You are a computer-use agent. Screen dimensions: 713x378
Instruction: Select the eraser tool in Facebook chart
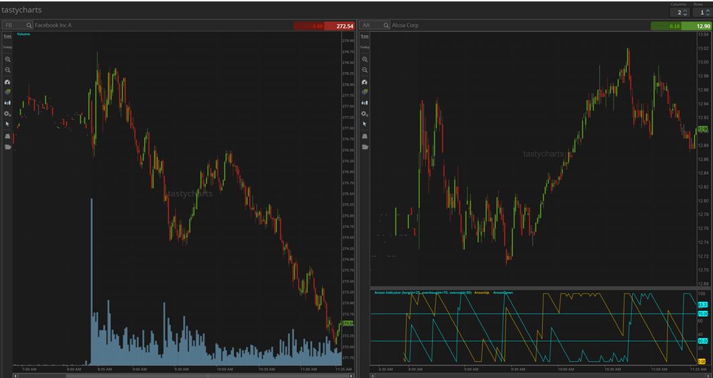pyautogui.click(x=7, y=136)
